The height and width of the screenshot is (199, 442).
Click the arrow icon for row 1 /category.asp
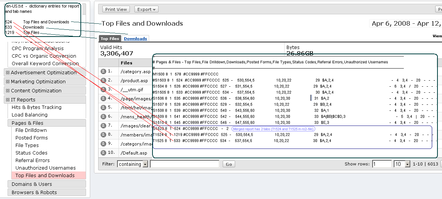point(103,71)
